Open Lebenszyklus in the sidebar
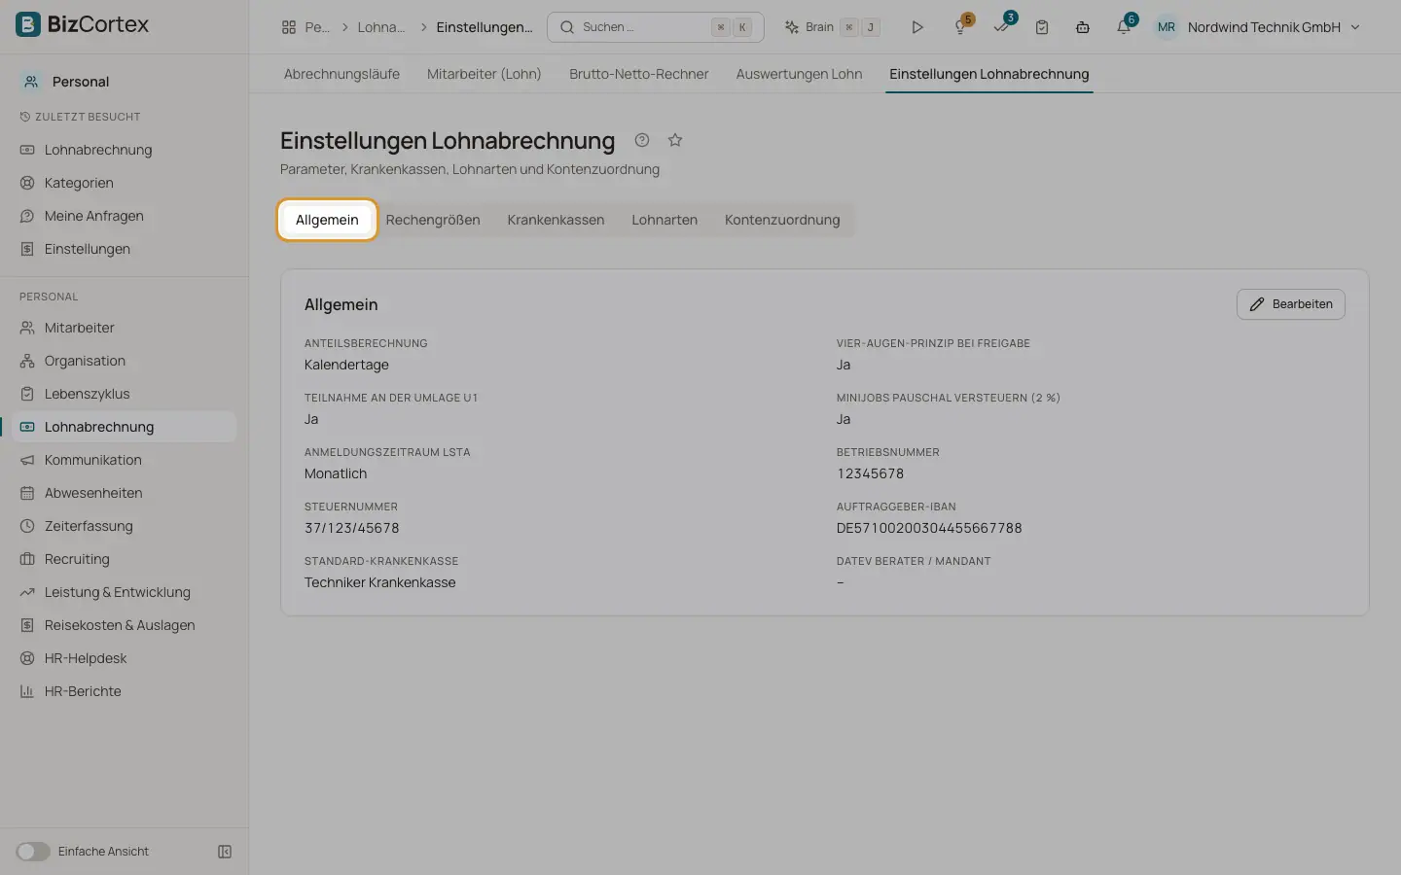The image size is (1401, 875). click(x=125, y=394)
